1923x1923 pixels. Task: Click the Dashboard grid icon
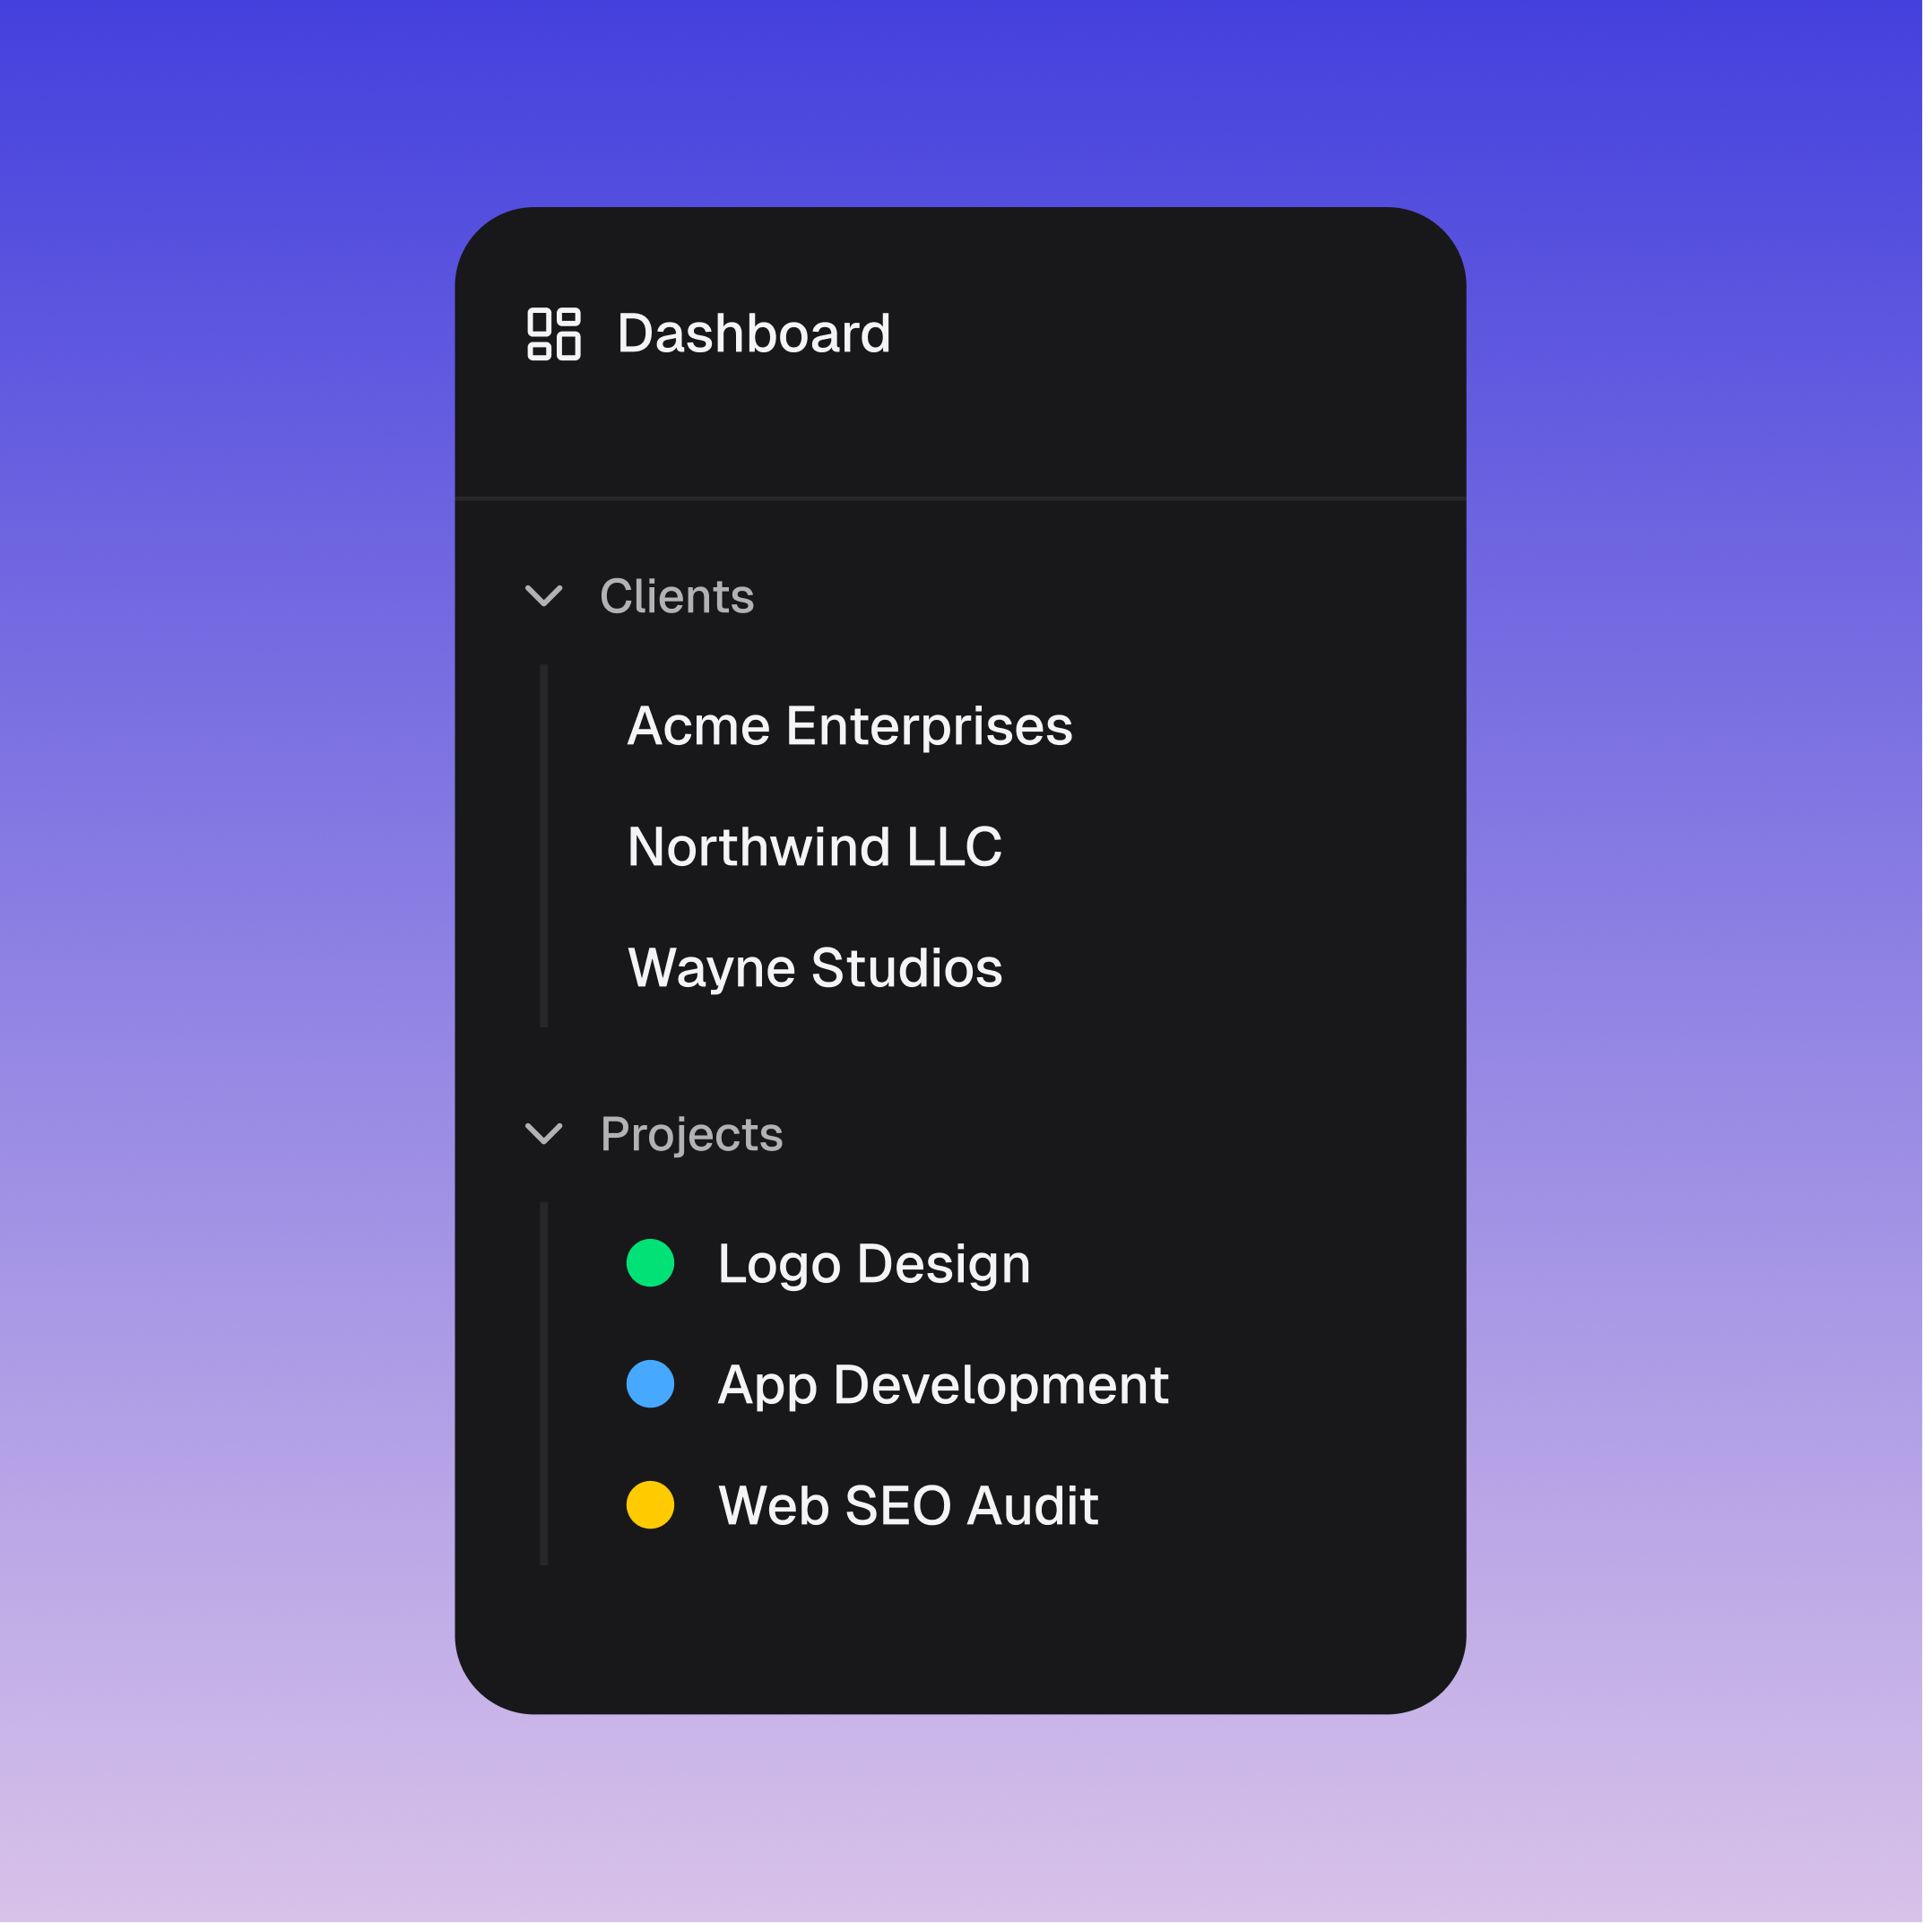click(553, 333)
